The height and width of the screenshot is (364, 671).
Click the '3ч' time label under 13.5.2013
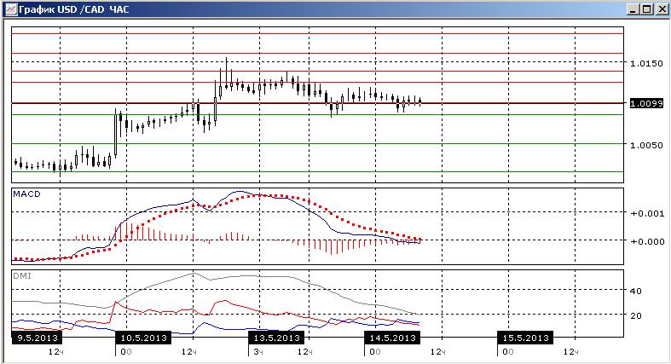[258, 351]
